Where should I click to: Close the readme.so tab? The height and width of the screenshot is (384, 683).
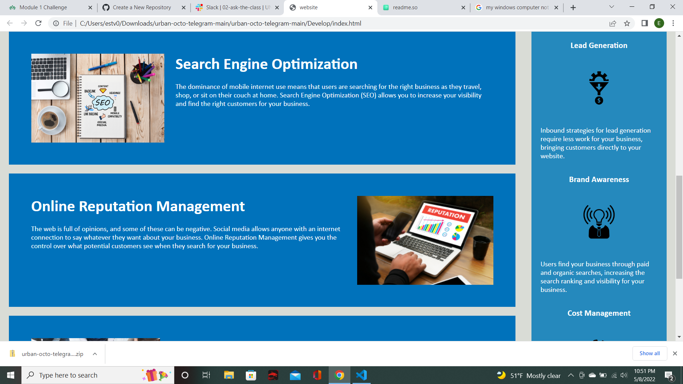463,7
